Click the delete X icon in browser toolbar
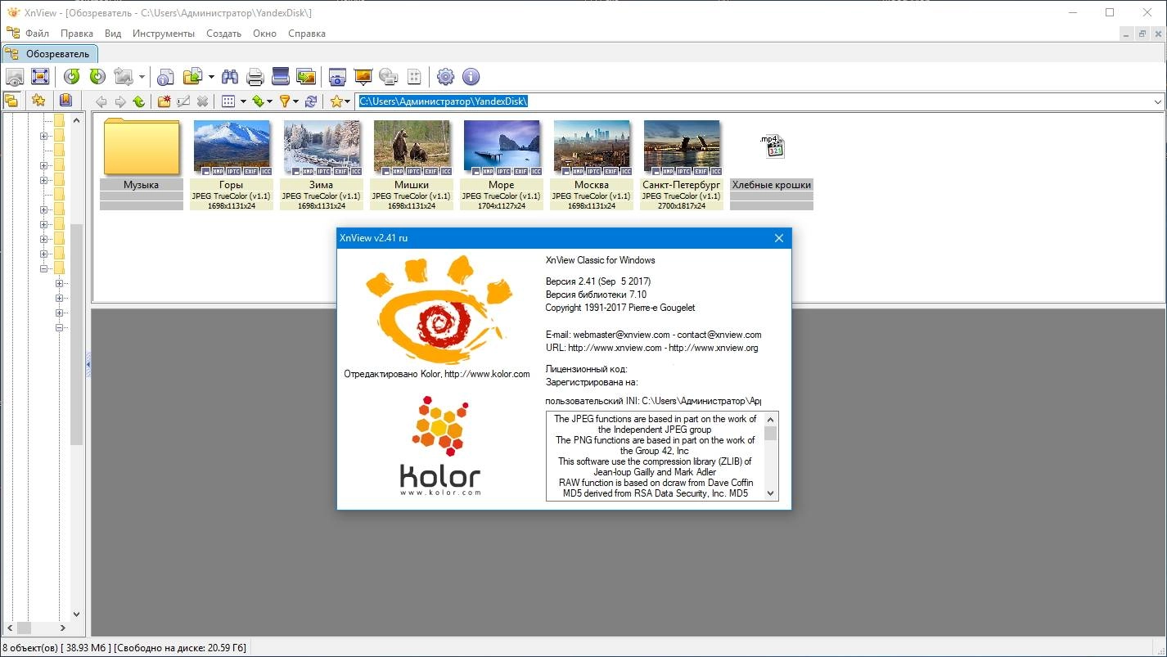 (202, 101)
